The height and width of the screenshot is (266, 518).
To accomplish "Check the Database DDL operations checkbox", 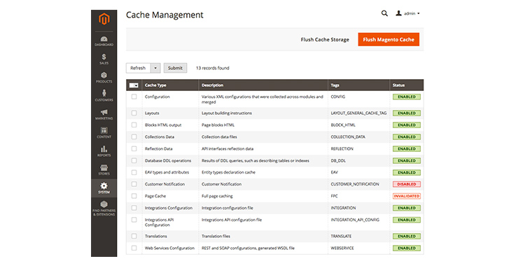I will pos(134,160).
